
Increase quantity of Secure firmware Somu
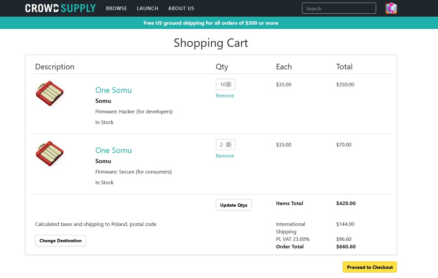click(x=229, y=143)
